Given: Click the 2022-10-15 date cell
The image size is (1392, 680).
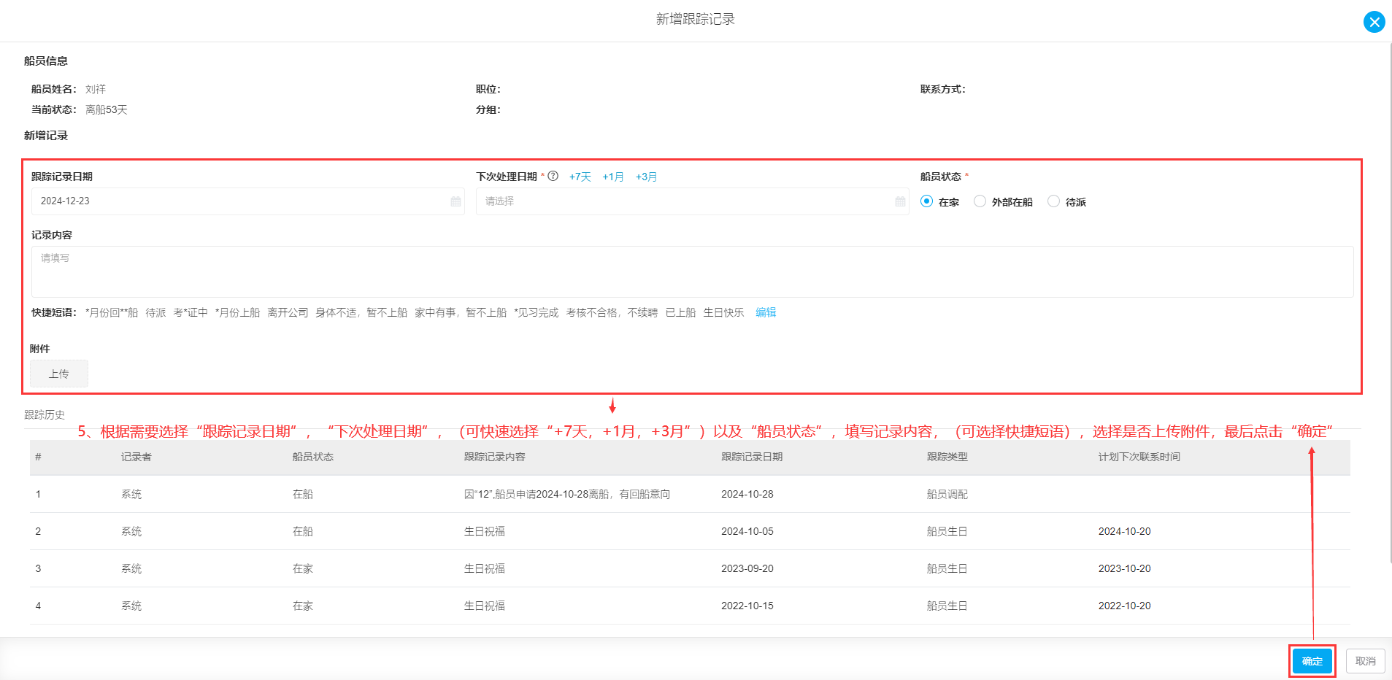Looking at the screenshot, I should pos(747,606).
